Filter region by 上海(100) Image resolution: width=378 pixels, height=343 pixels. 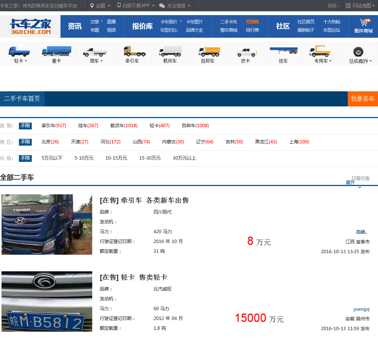[x=299, y=142]
